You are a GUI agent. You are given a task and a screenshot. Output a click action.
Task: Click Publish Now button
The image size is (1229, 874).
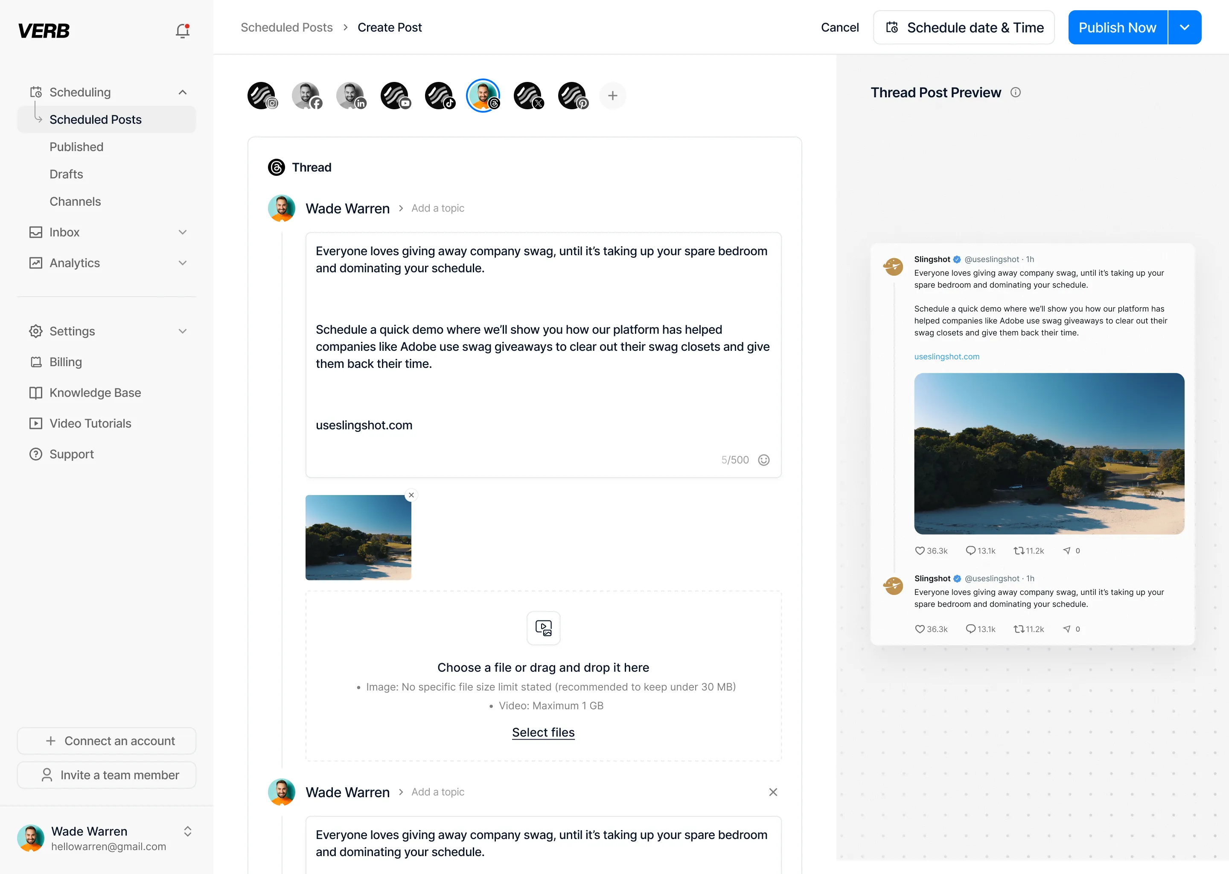pyautogui.click(x=1117, y=27)
